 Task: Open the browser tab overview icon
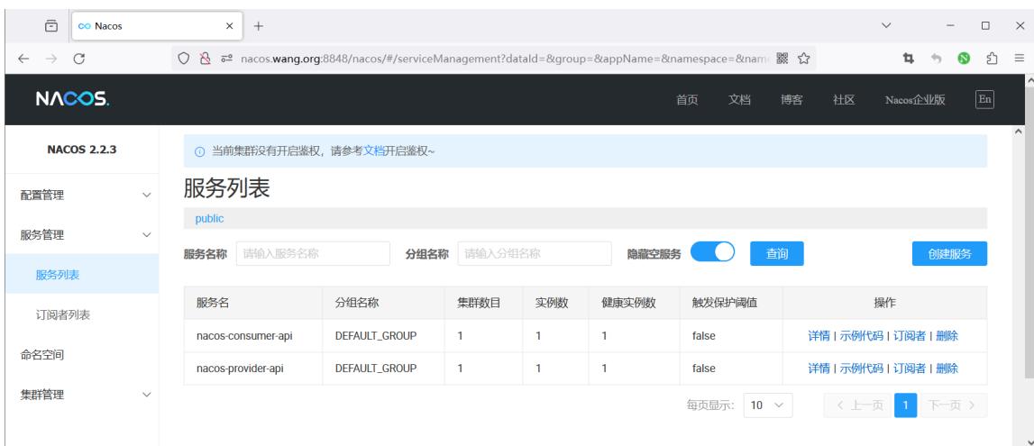pyautogui.click(x=51, y=26)
